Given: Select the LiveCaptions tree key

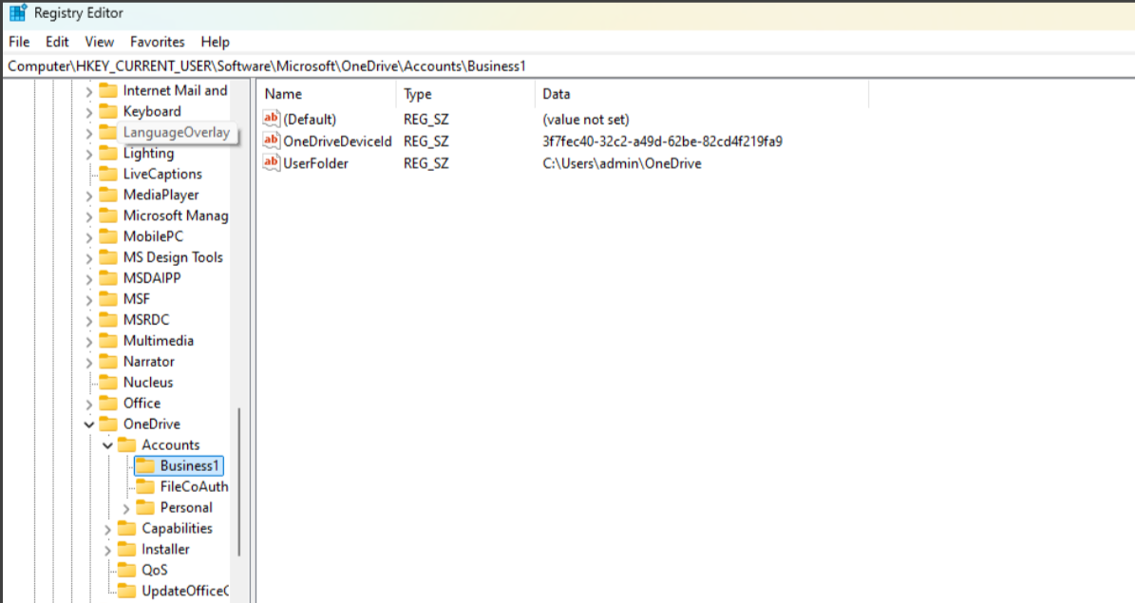Looking at the screenshot, I should pos(162,175).
